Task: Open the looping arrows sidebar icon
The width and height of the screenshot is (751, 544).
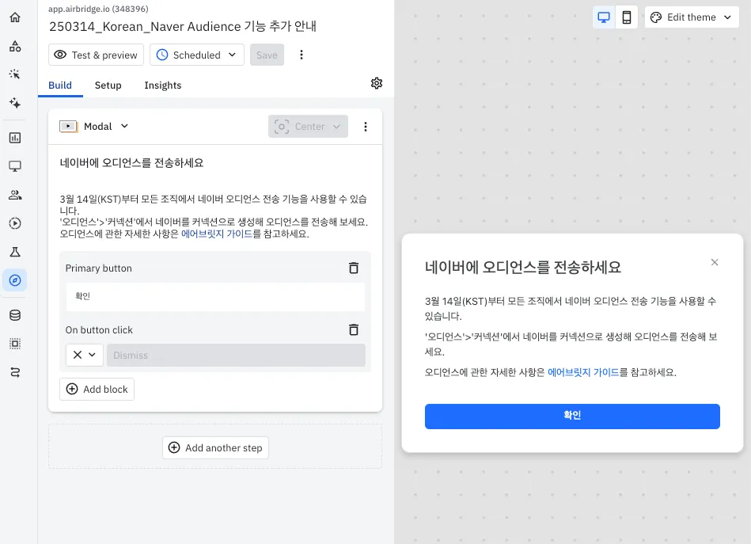Action: point(15,372)
